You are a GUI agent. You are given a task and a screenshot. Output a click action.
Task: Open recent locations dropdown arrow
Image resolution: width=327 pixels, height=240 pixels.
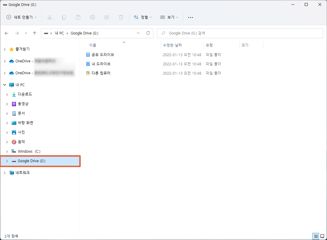click(x=26, y=33)
